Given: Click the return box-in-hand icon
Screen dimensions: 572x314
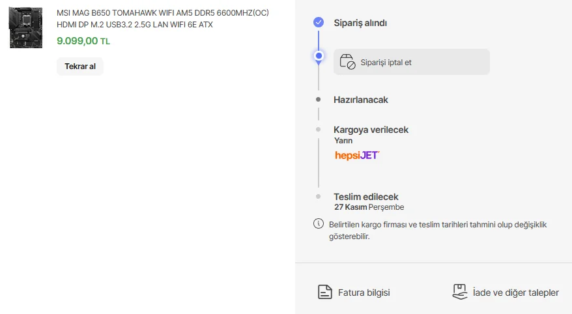Looking at the screenshot, I should [x=460, y=292].
